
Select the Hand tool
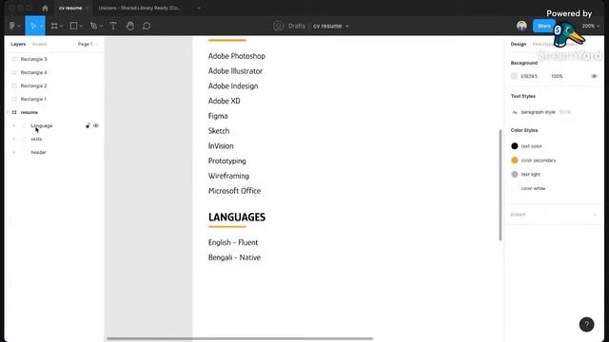pos(130,26)
